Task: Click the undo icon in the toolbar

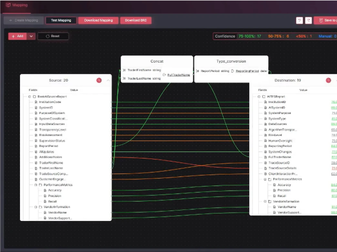Action: (299, 20)
